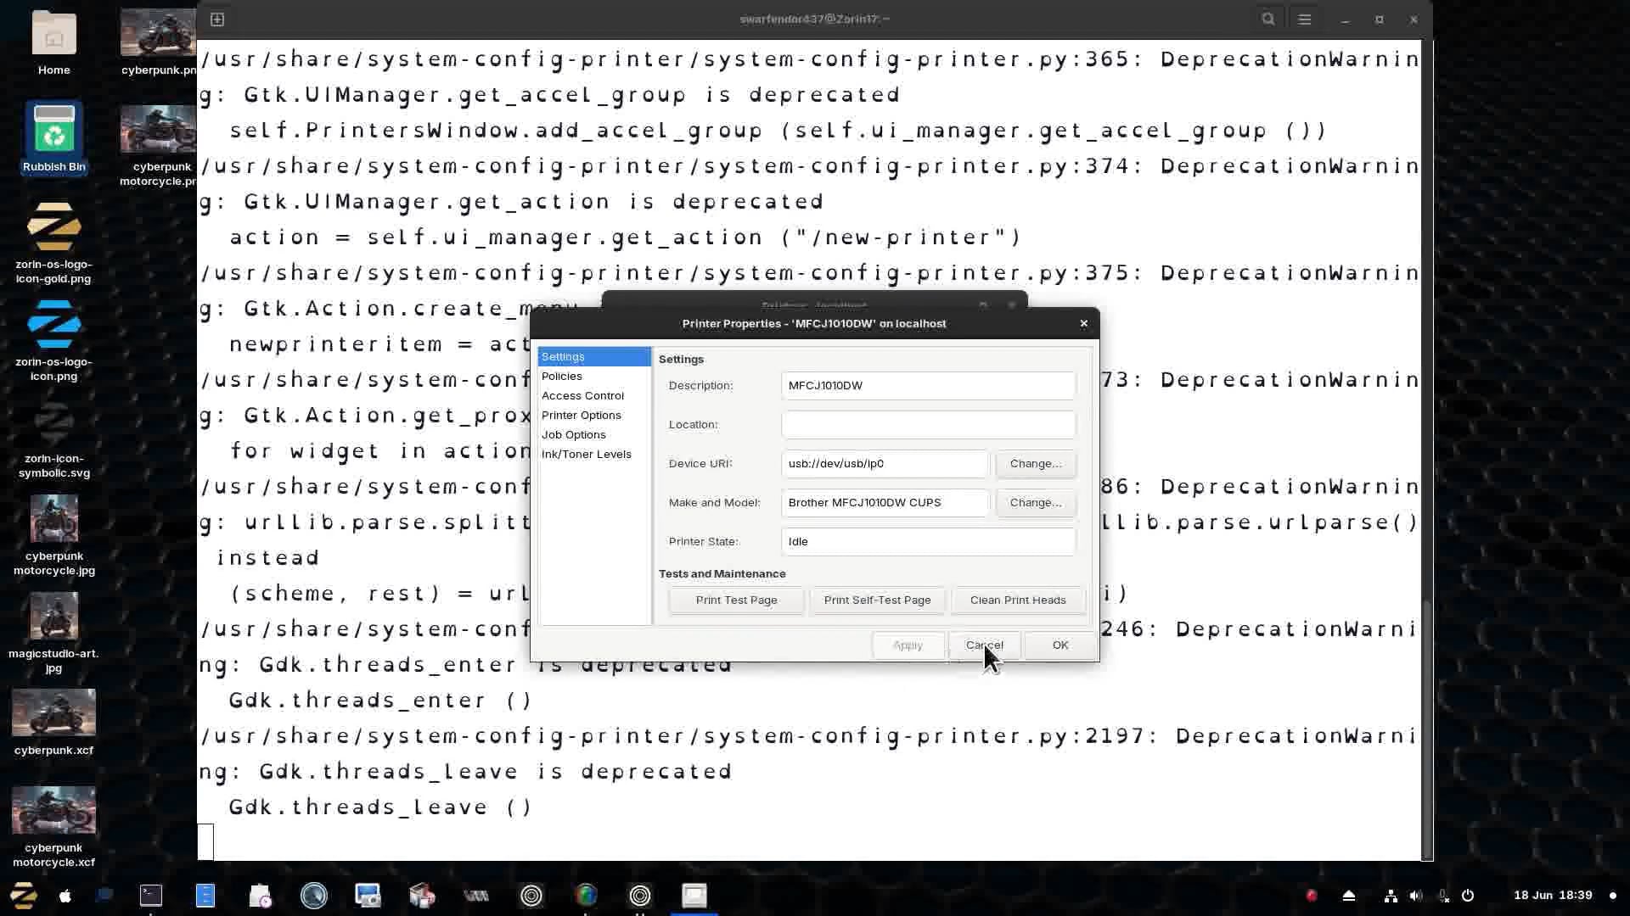Open the volume speaker tray icon
1630x916 pixels.
click(x=1415, y=895)
